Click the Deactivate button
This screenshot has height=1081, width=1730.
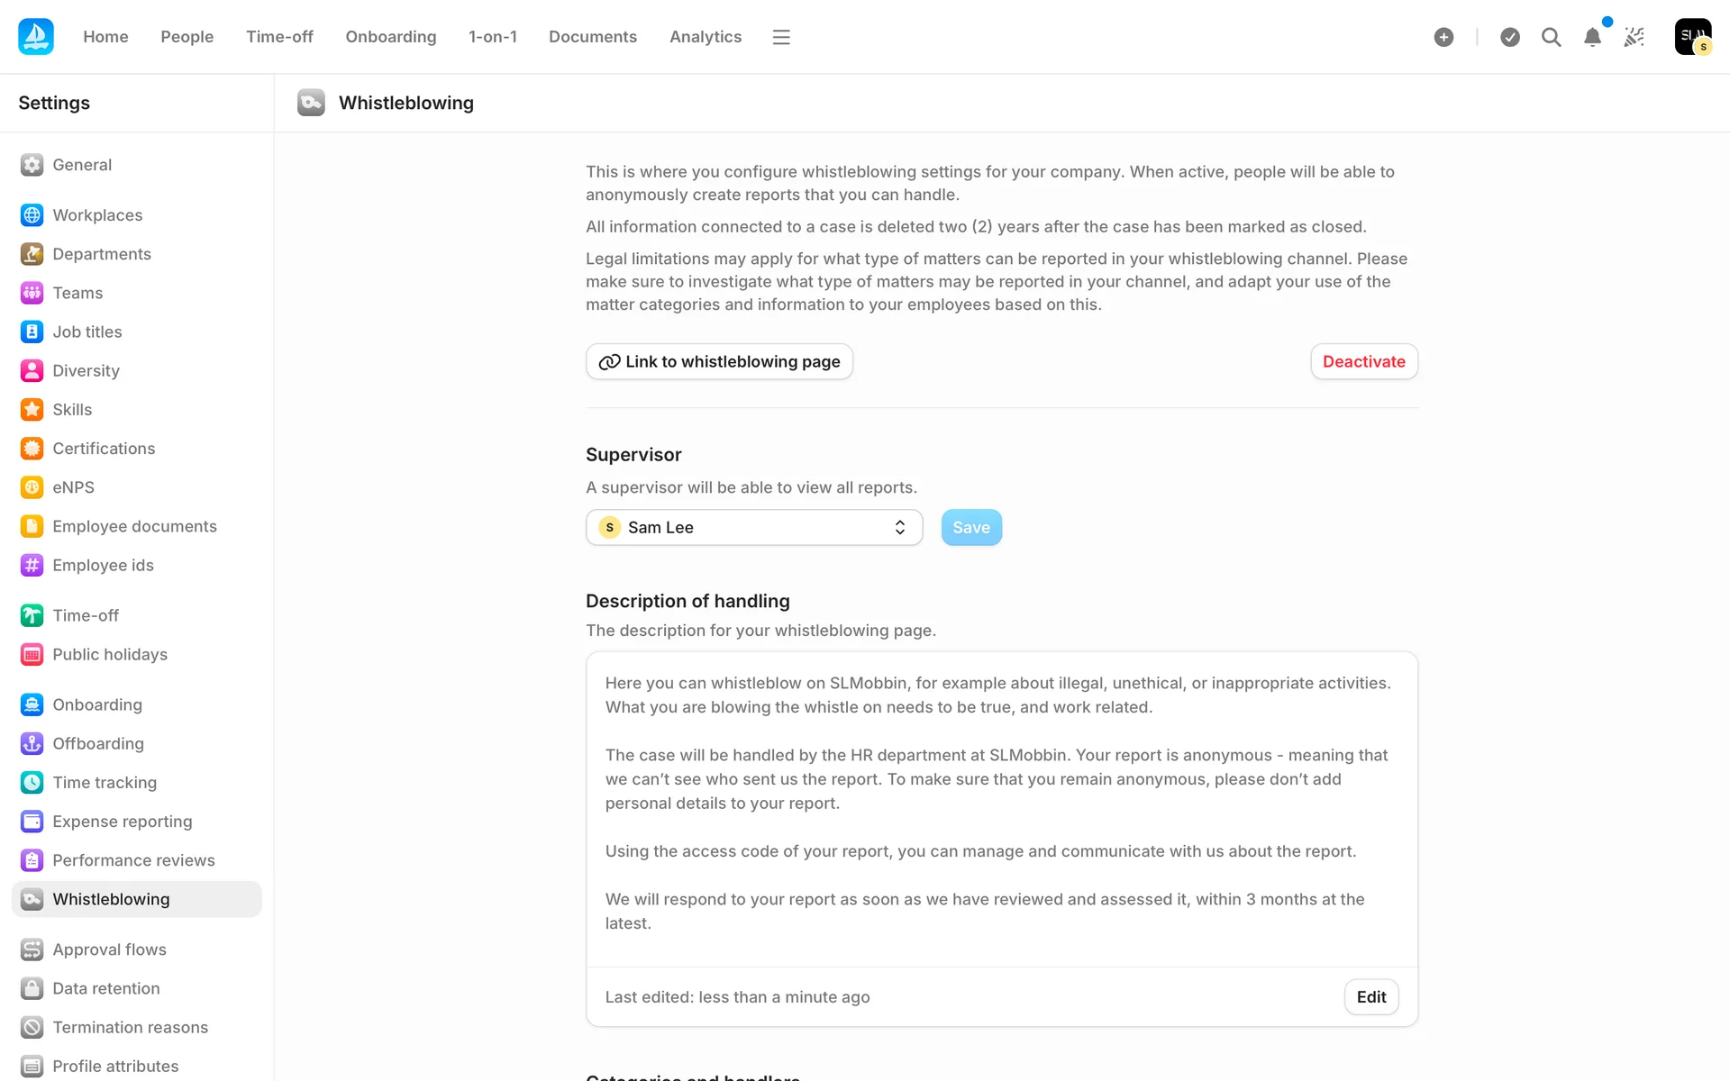tap(1363, 361)
